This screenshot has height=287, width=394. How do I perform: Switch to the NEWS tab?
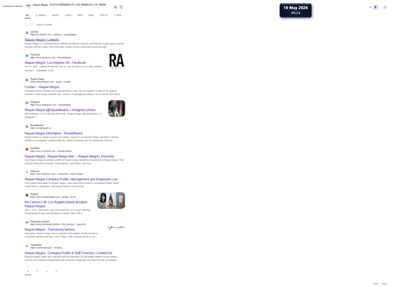click(91, 15)
